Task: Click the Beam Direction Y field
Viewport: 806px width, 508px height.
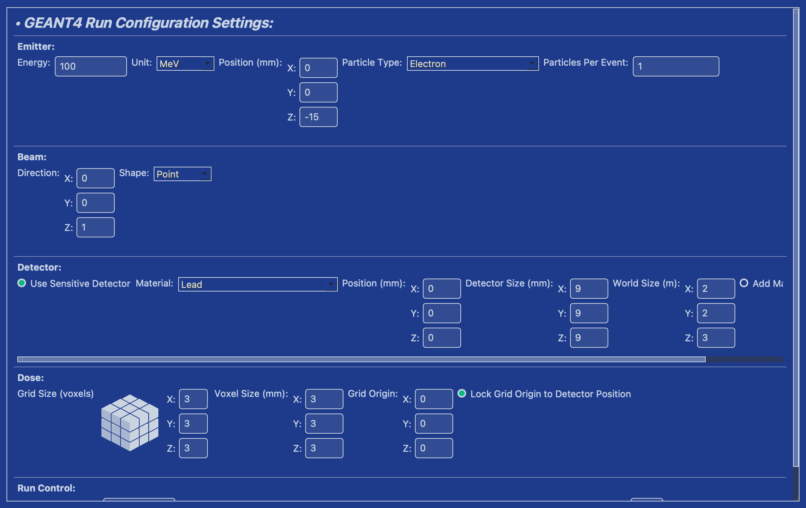Action: point(96,203)
